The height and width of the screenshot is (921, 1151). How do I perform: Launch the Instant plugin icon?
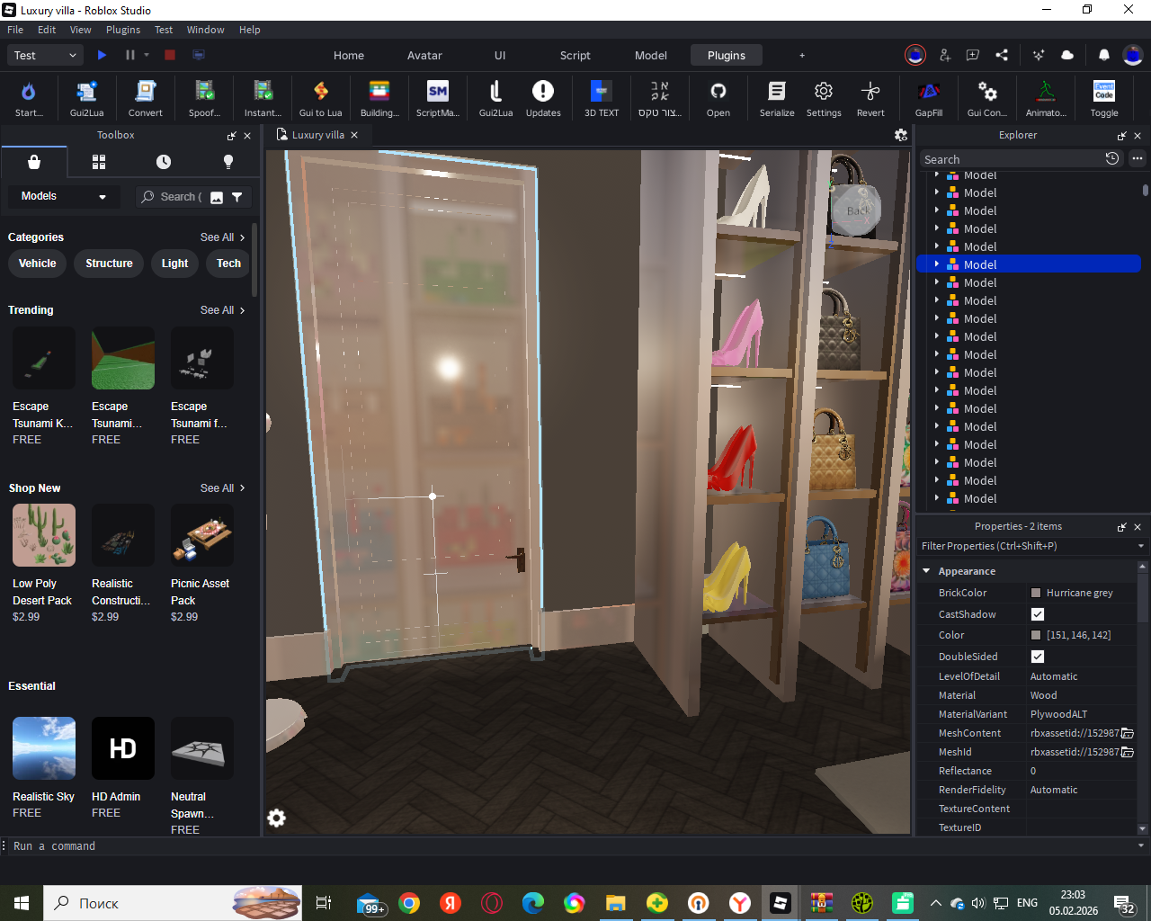click(263, 98)
